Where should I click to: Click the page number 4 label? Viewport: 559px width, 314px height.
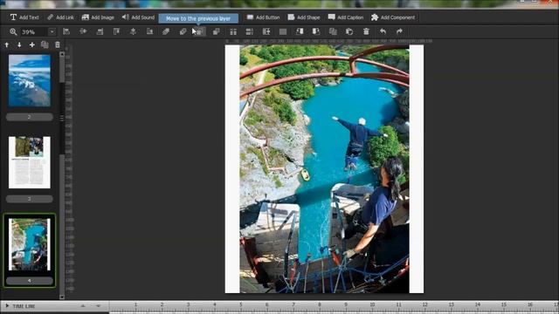[x=30, y=281]
